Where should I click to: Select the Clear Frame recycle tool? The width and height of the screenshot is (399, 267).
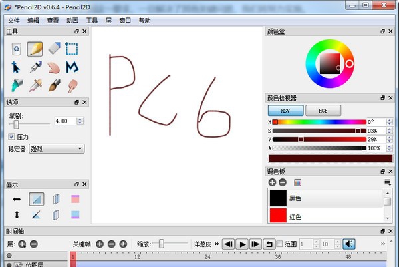[16, 49]
